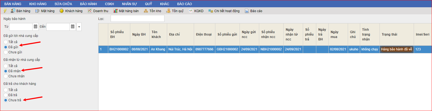Screen dimensions: 432x111
Task: Sort by Số phiếu BH column header
Action: click(119, 34)
